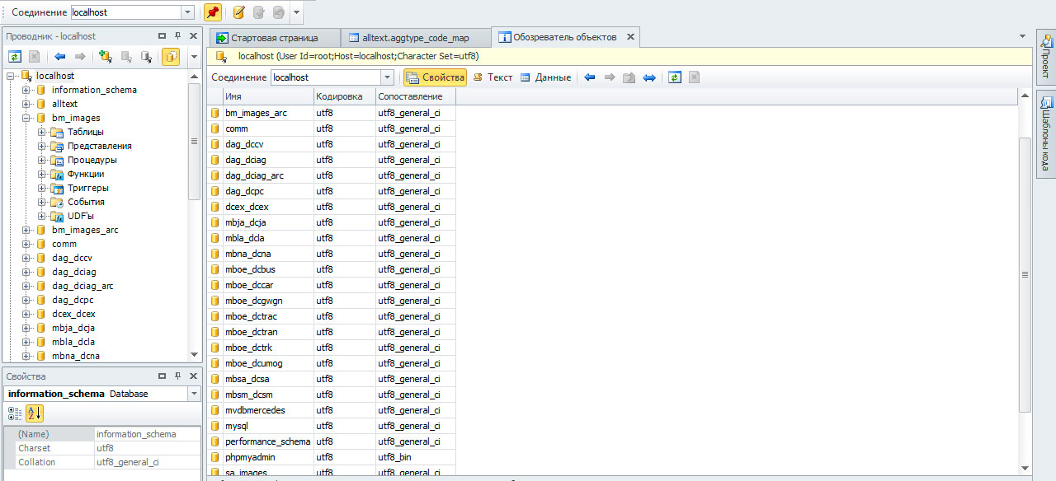Select the Триггеры folder in tree

click(87, 188)
